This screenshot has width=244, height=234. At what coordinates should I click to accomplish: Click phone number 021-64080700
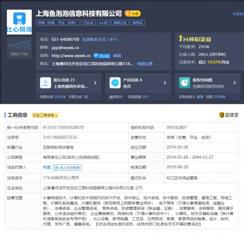[x=66, y=39]
